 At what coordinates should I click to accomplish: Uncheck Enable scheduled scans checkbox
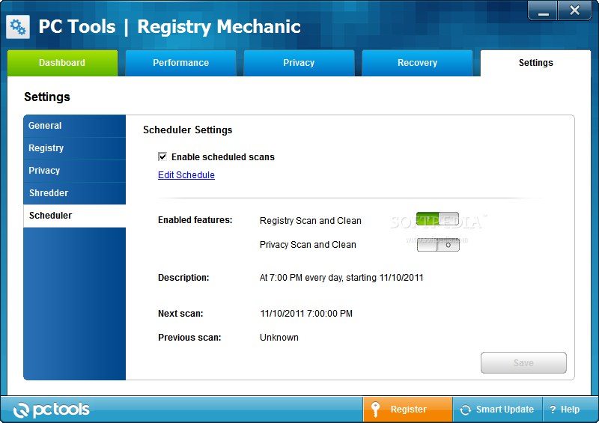click(x=162, y=156)
